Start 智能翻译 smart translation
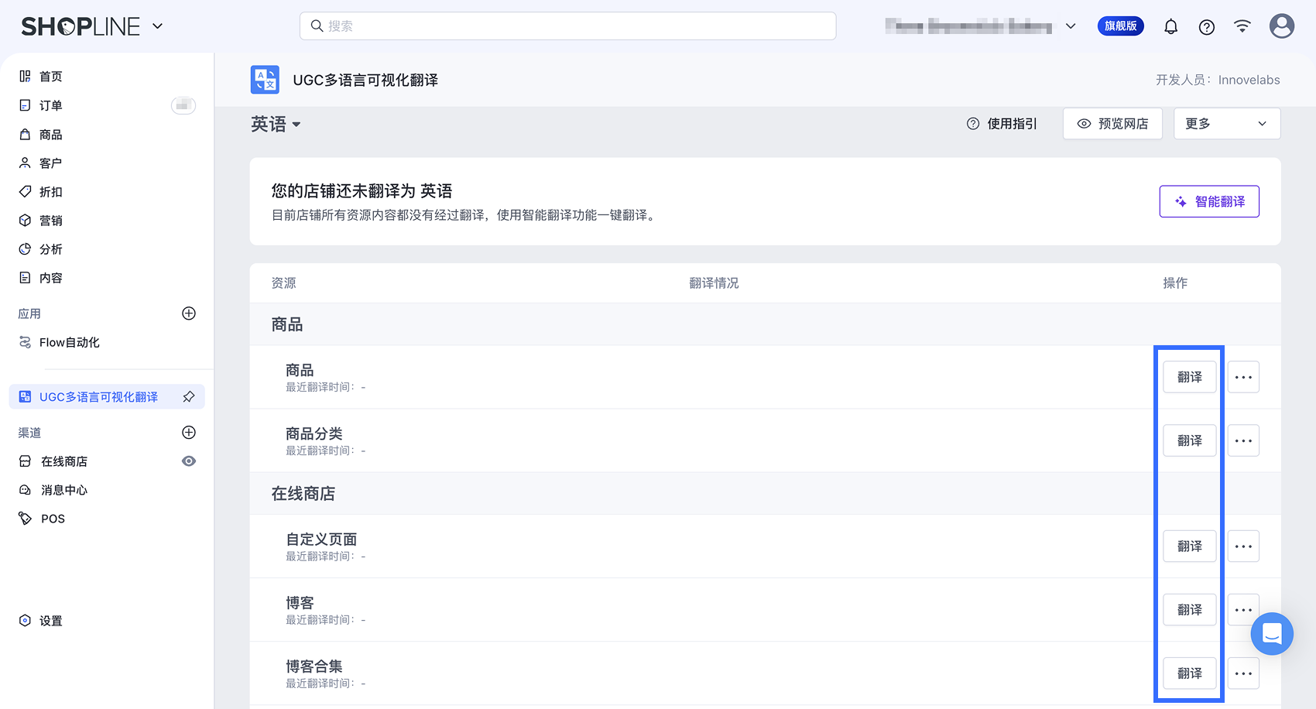The height and width of the screenshot is (709, 1316). [1209, 201]
